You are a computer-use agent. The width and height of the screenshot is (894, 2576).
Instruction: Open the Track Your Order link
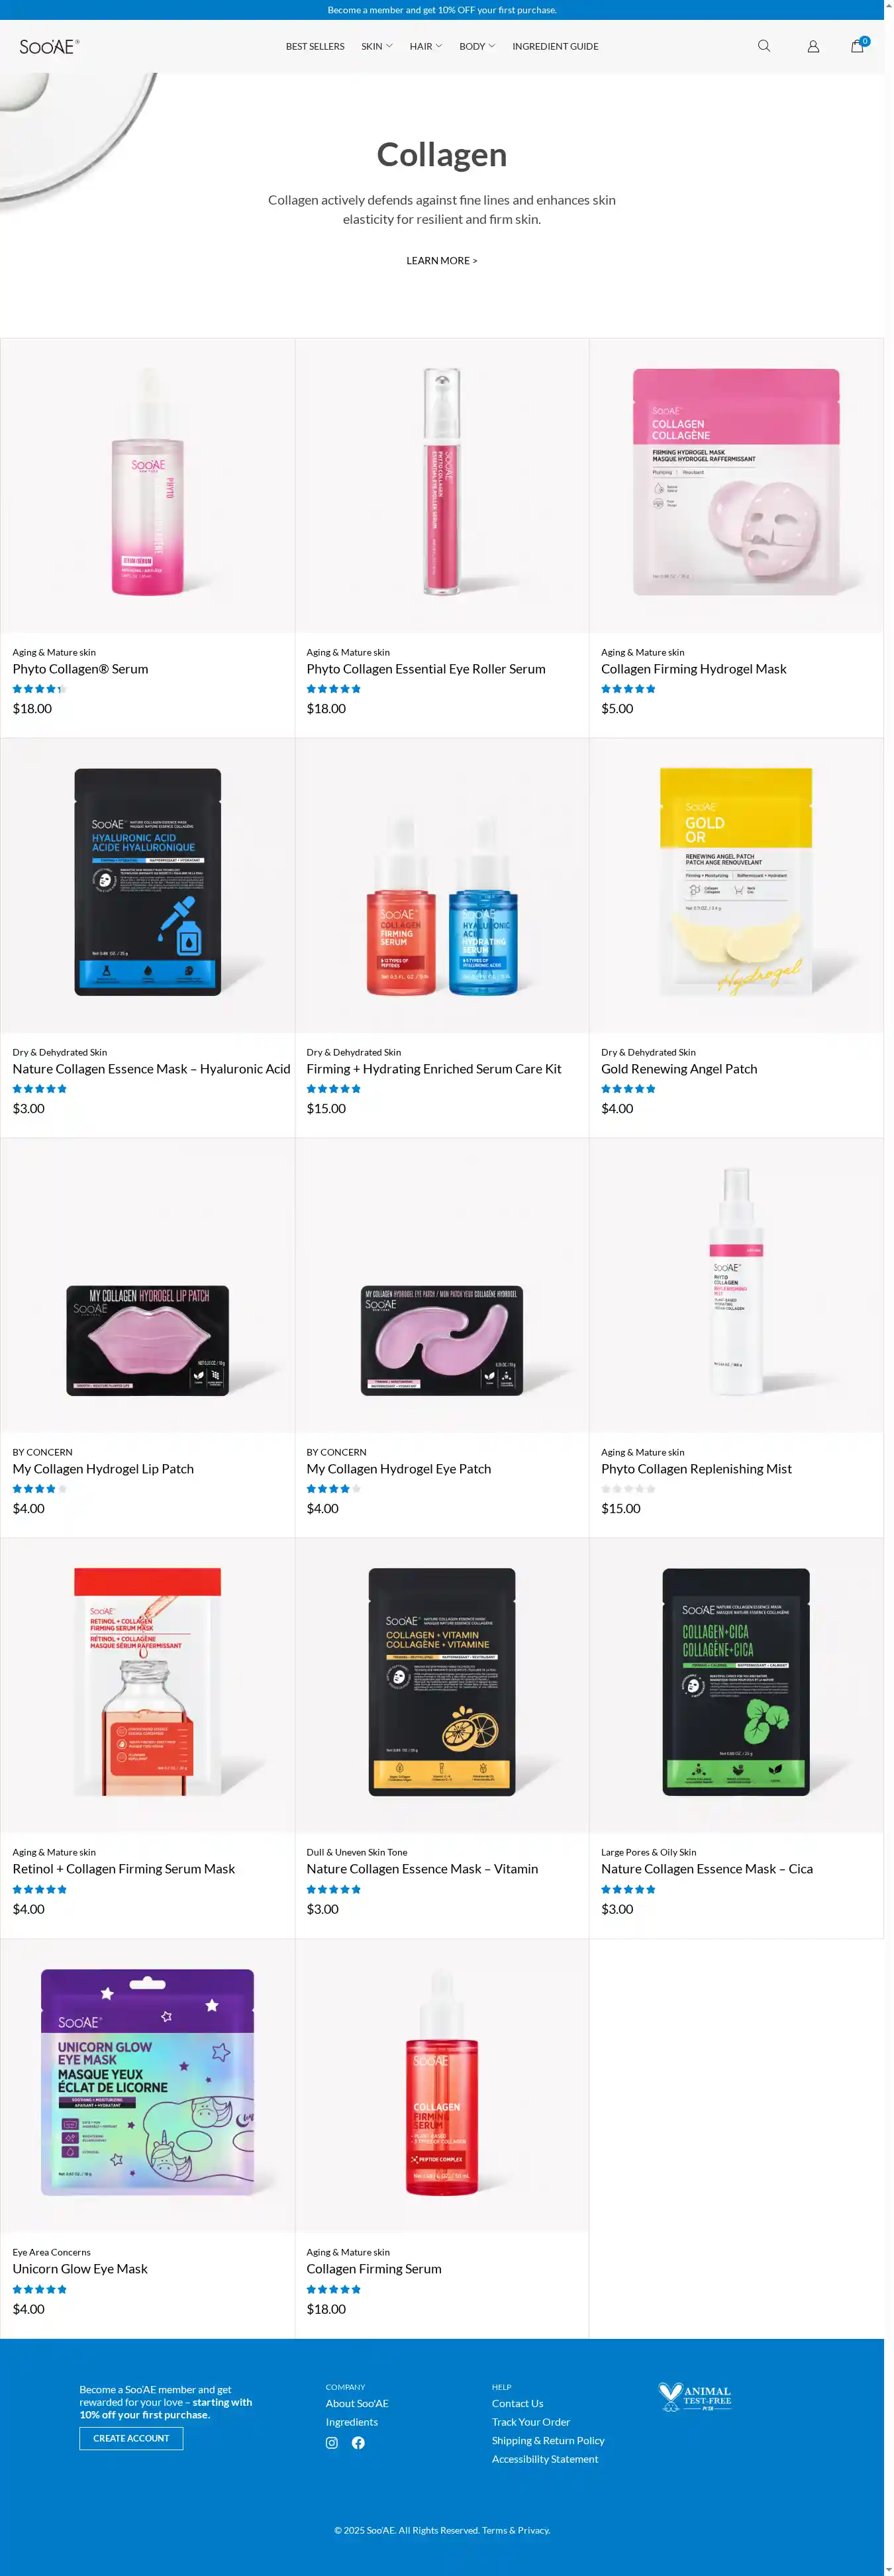click(x=531, y=2422)
